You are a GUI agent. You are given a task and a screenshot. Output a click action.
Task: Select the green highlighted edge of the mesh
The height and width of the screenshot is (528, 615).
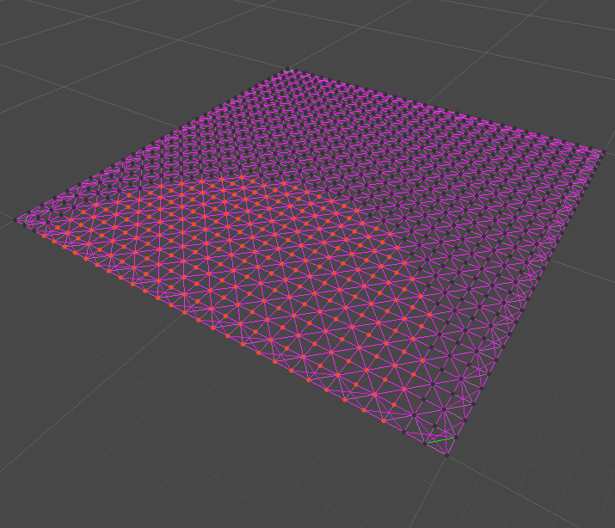coord(440,440)
